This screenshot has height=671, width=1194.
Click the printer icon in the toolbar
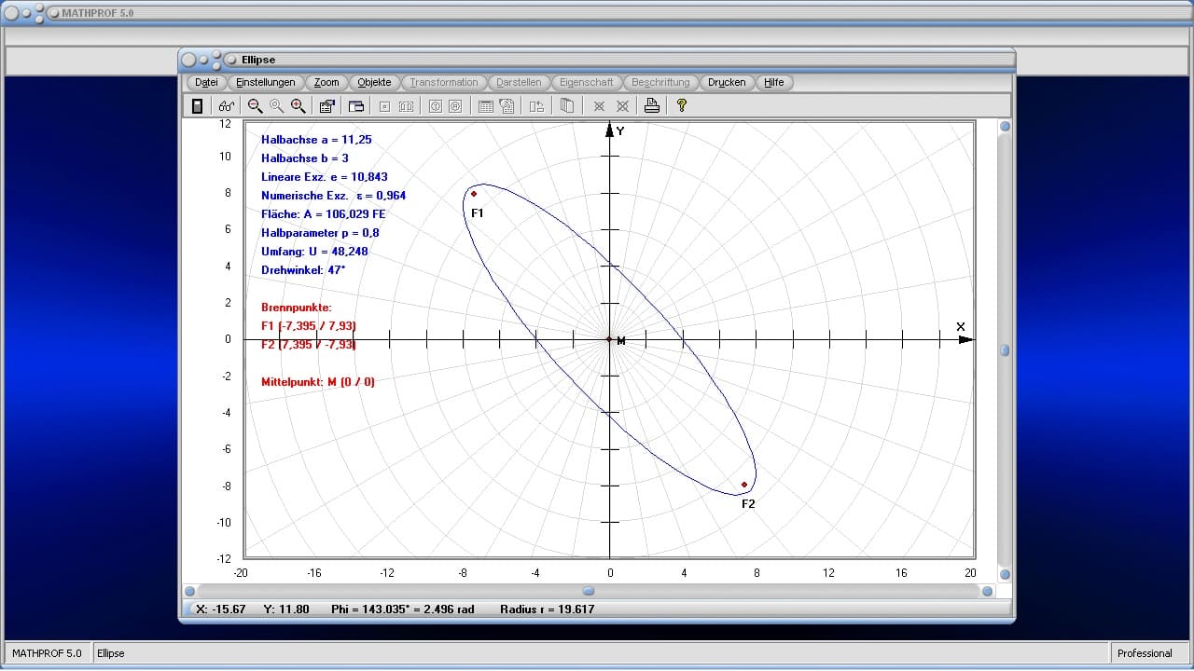click(x=652, y=106)
